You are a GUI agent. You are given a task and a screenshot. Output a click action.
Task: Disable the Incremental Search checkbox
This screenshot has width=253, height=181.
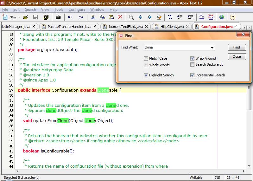(192, 75)
